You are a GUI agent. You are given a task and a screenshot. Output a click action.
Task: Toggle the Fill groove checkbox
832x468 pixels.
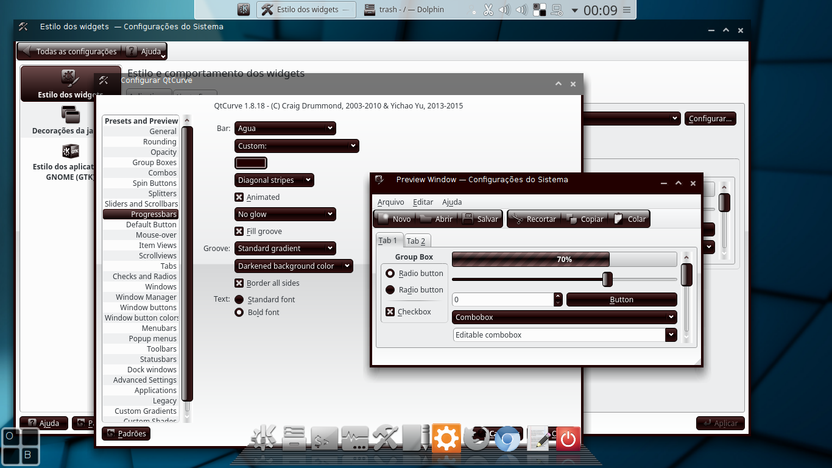tap(239, 231)
